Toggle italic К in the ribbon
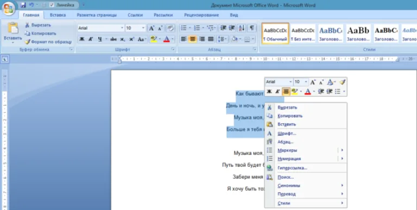Screen dimensions: 417x210 91,40
